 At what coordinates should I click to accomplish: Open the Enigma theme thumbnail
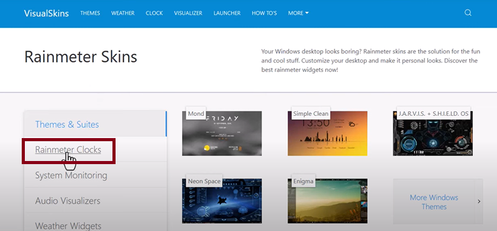click(327, 201)
